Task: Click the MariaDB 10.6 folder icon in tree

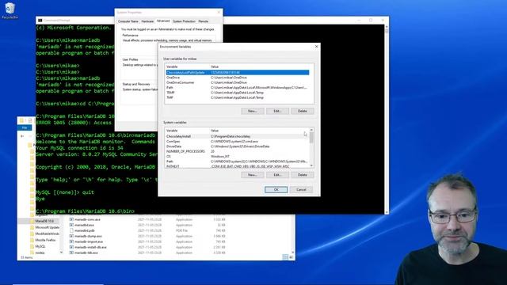Action: pyautogui.click(x=32, y=221)
